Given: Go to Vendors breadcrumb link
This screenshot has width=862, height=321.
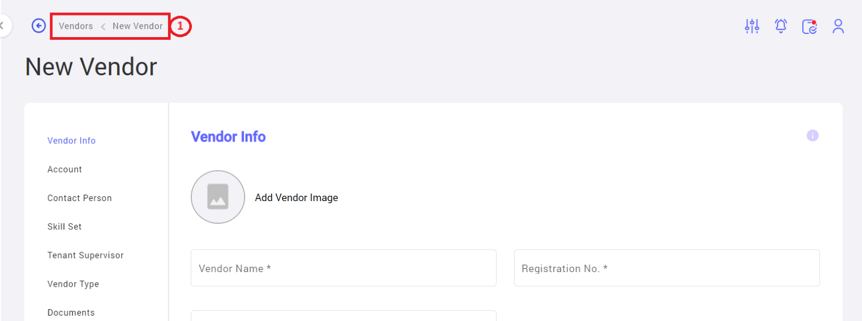Looking at the screenshot, I should 76,26.
